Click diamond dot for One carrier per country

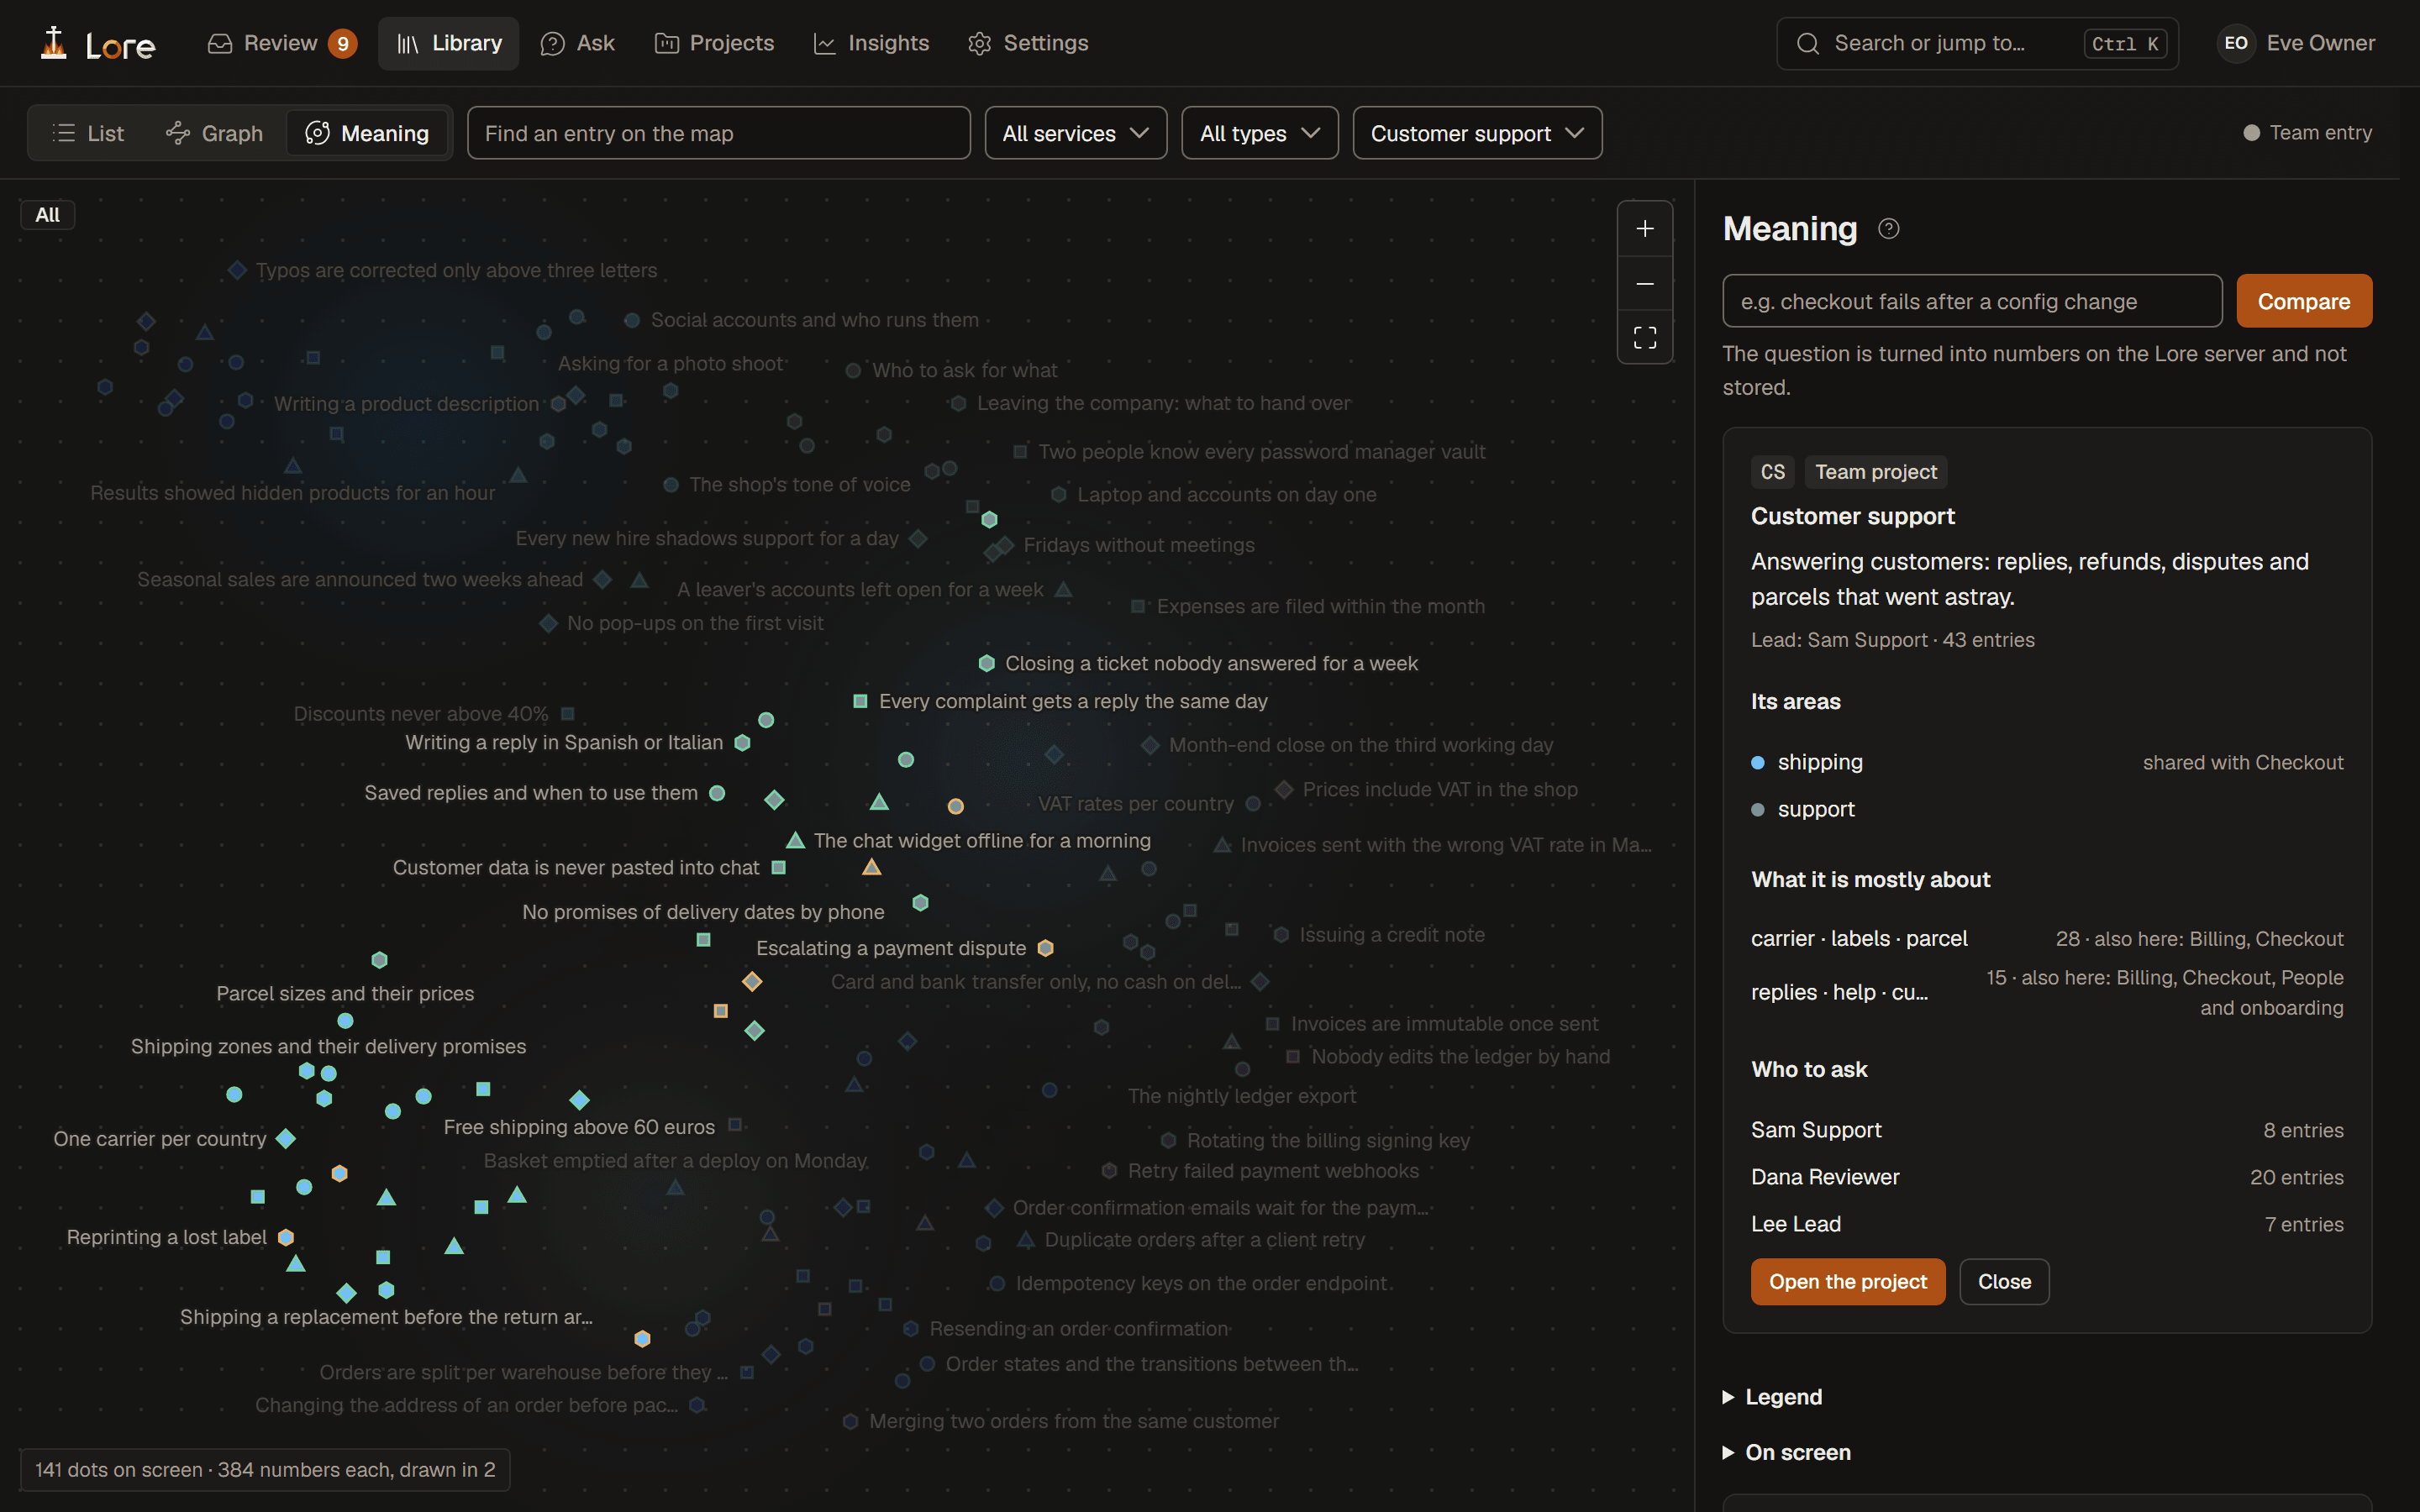tap(286, 1138)
